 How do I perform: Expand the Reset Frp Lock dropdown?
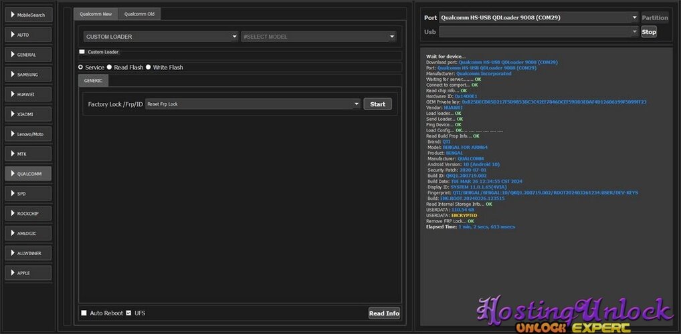coord(254,104)
